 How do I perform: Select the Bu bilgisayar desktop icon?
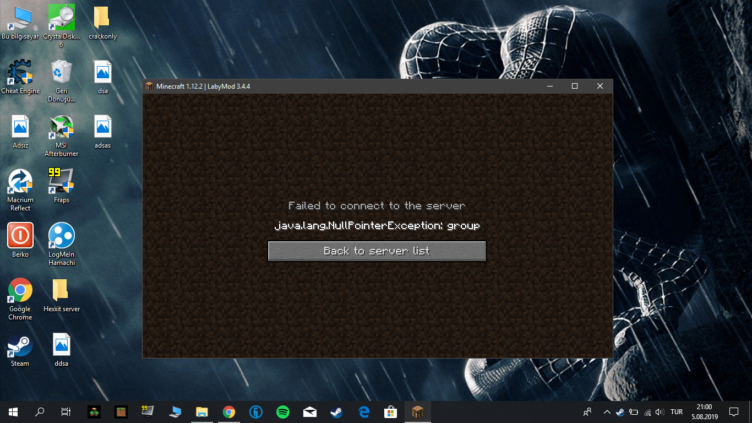[20, 23]
